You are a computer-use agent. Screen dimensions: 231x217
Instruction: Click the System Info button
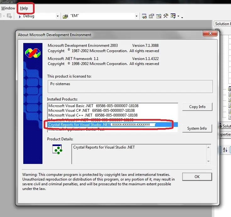197,128
